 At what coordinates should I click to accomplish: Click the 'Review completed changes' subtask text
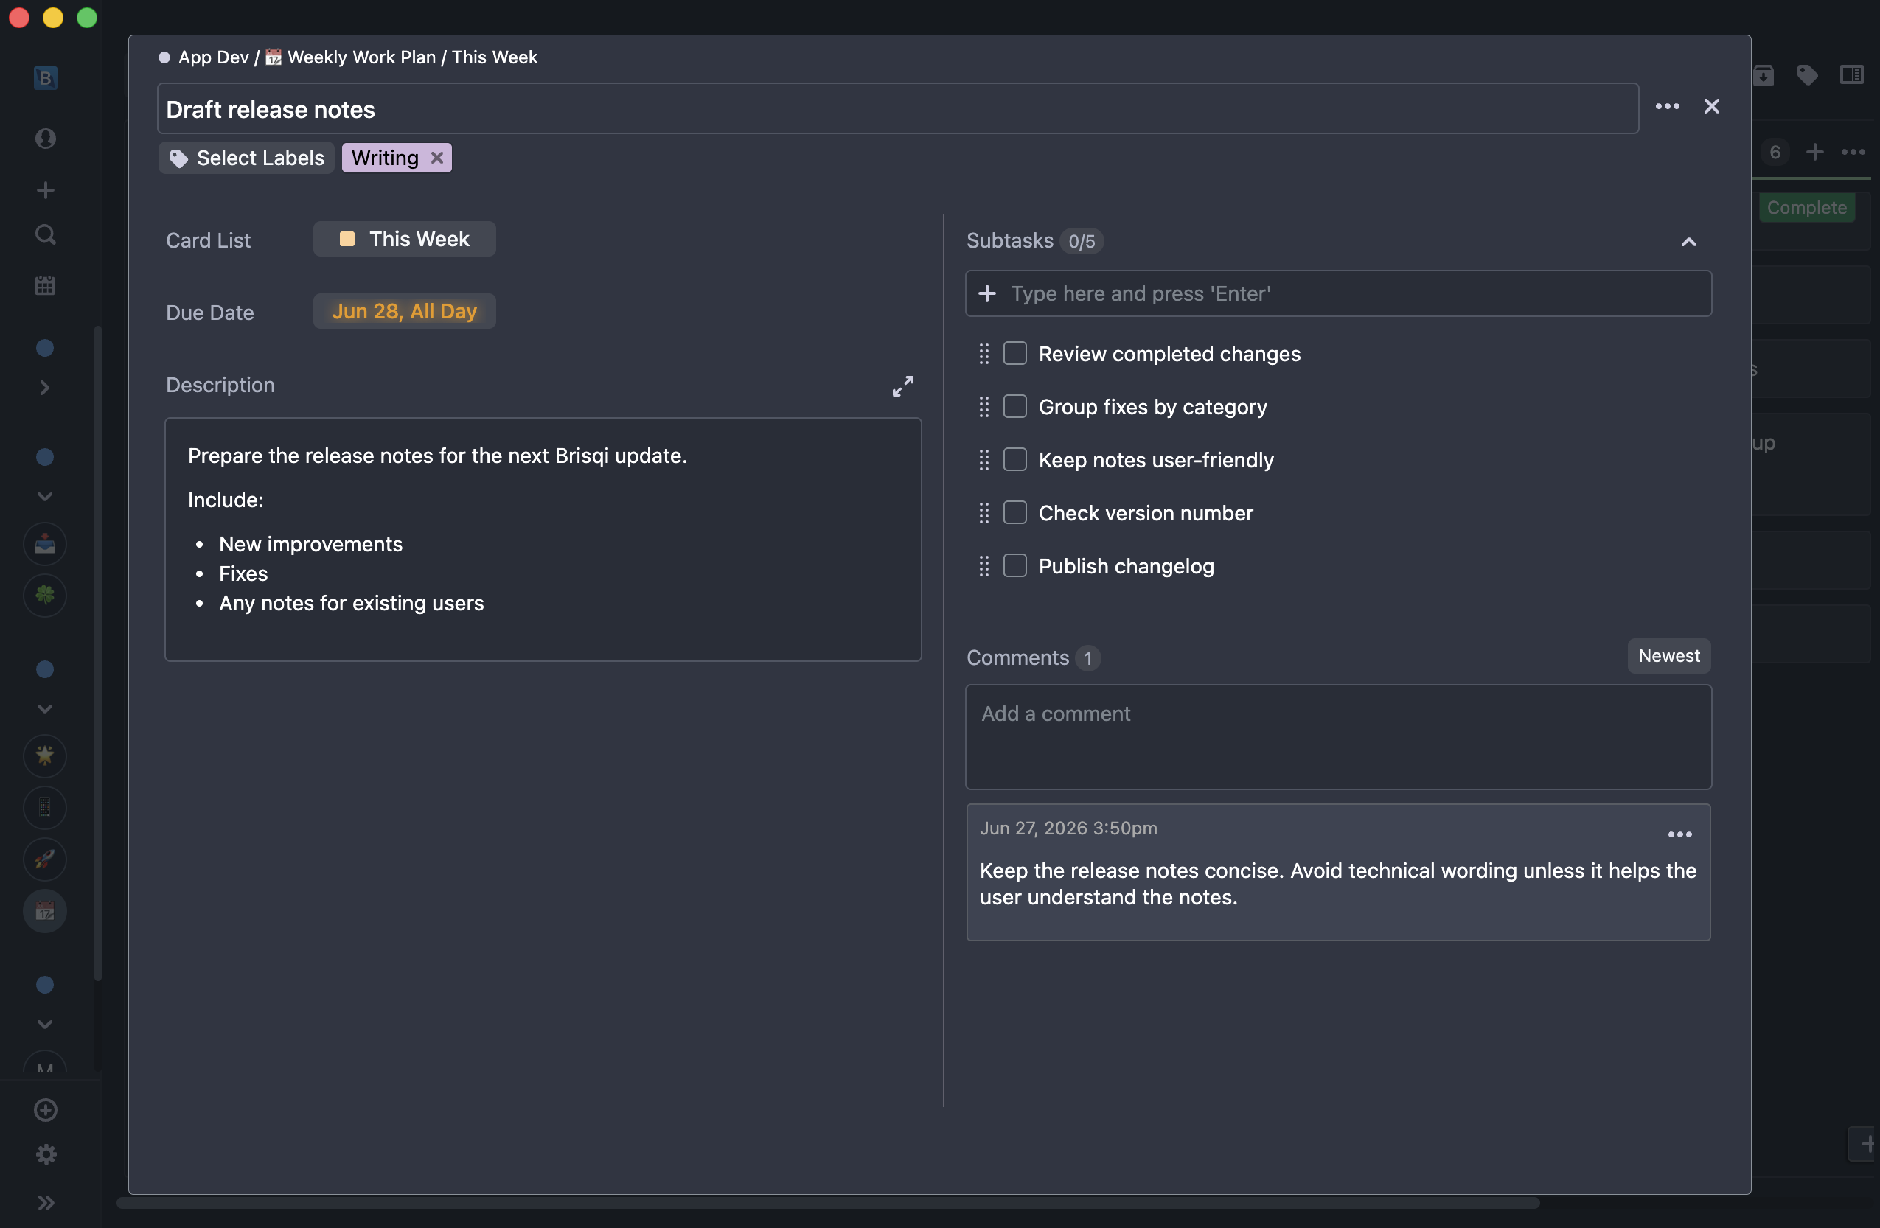(x=1170, y=354)
